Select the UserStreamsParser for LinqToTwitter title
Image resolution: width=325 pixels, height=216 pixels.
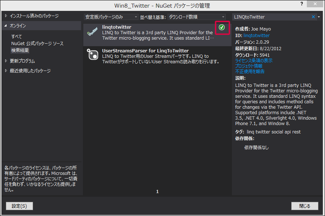click(x=145, y=51)
